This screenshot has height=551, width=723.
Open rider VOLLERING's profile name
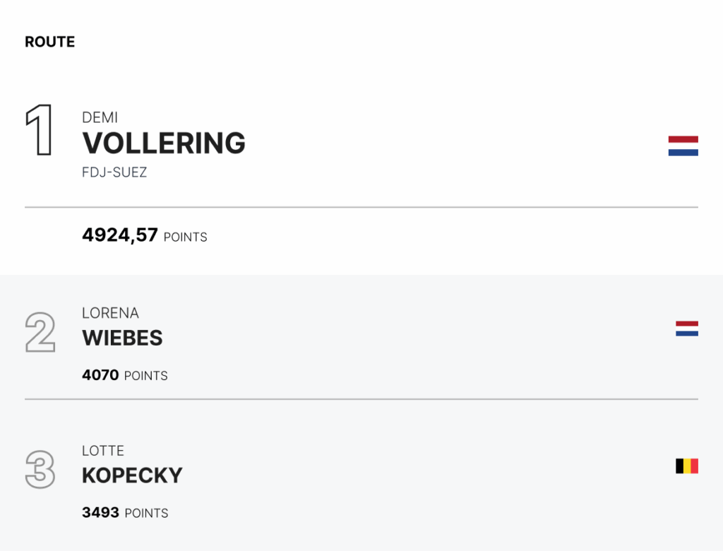click(x=164, y=143)
